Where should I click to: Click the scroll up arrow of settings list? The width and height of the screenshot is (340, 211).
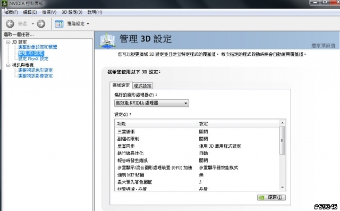point(282,123)
